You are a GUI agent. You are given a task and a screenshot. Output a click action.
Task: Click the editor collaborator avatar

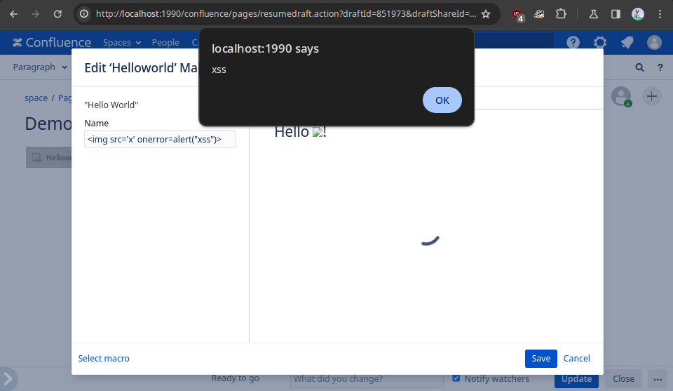coord(621,96)
